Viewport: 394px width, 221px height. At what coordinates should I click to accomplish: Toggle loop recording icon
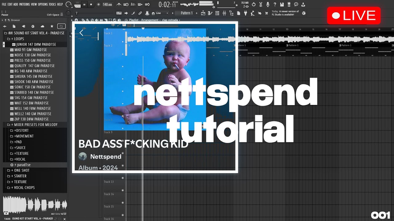pos(147,5)
